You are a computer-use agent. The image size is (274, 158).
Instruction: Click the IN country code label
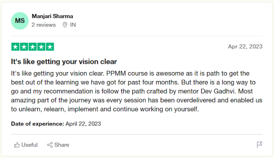pos(73,25)
